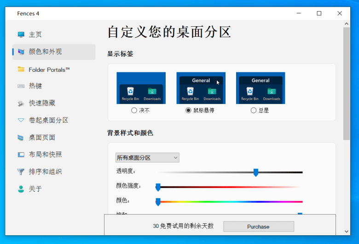The width and height of the screenshot is (359, 244).
Task: Click the vertical scrollbar thumb
Action: [x=347, y=84]
